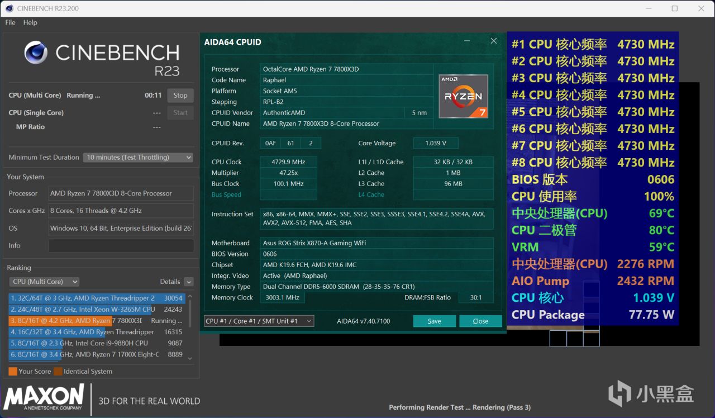Viewport: 715px width, 418px height.
Task: Click the VRM 59°C overlay row
Action: coord(593,247)
